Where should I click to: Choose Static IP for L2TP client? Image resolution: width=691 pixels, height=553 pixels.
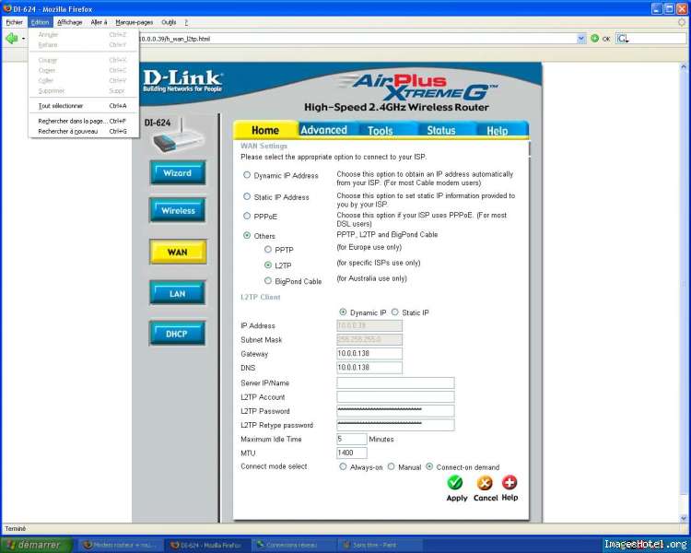click(395, 312)
